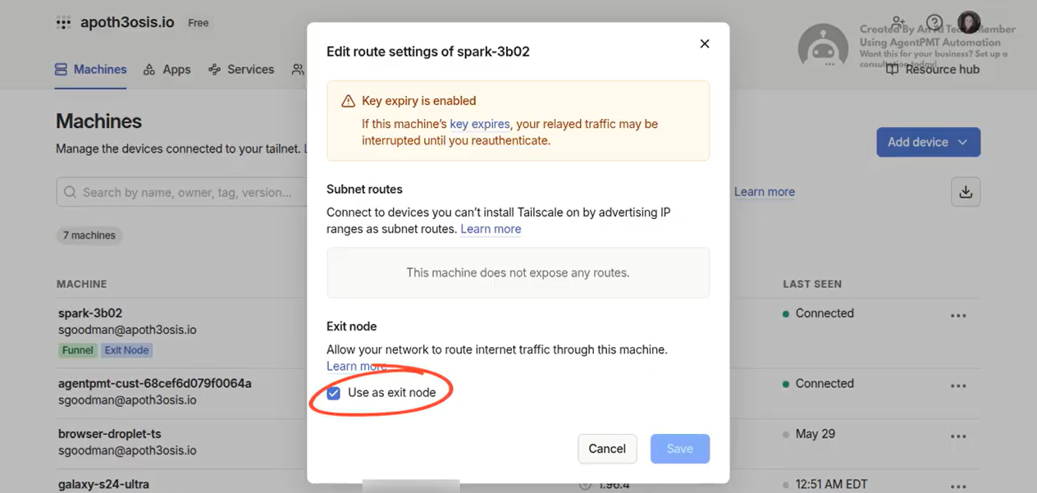Open agentpmt-cust row options menu

[x=958, y=386]
